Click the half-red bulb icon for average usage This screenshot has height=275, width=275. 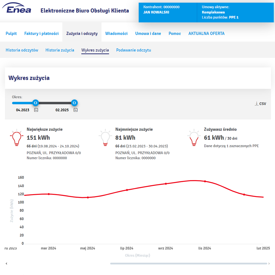[194, 138]
